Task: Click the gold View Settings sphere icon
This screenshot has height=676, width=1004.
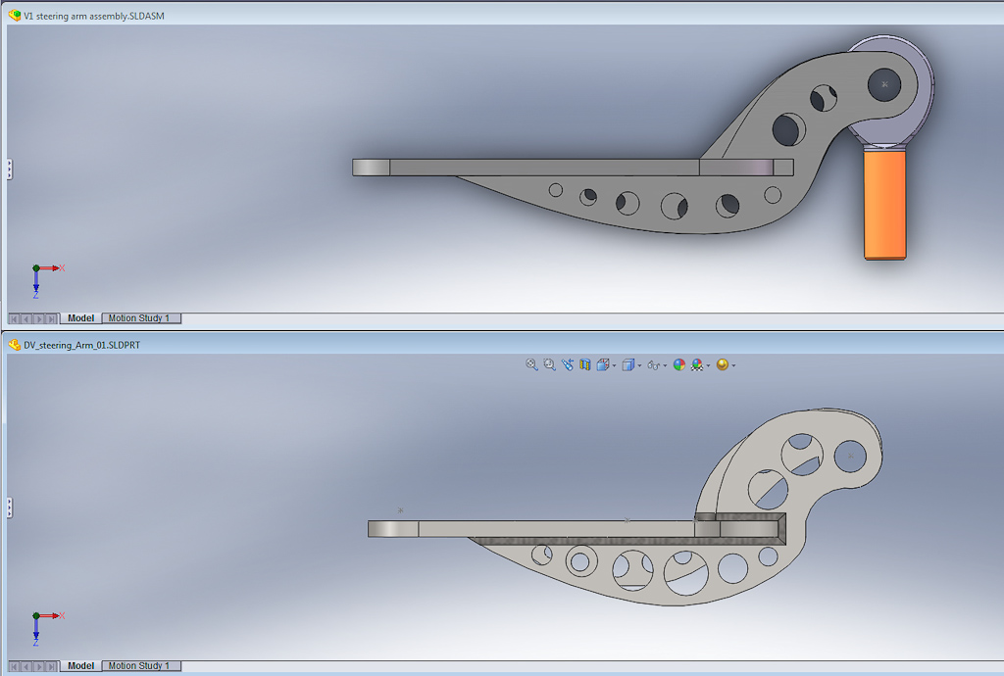Action: tap(723, 364)
